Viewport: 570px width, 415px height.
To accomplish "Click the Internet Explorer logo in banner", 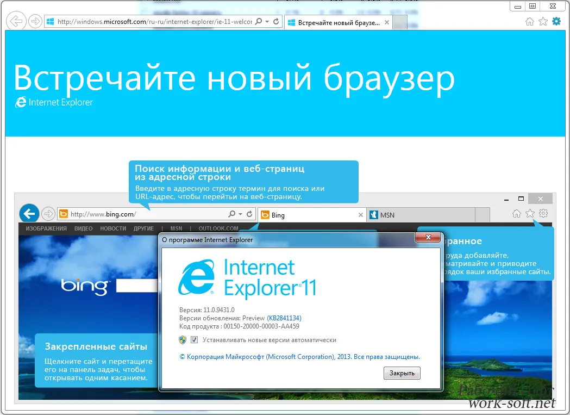I will point(53,102).
